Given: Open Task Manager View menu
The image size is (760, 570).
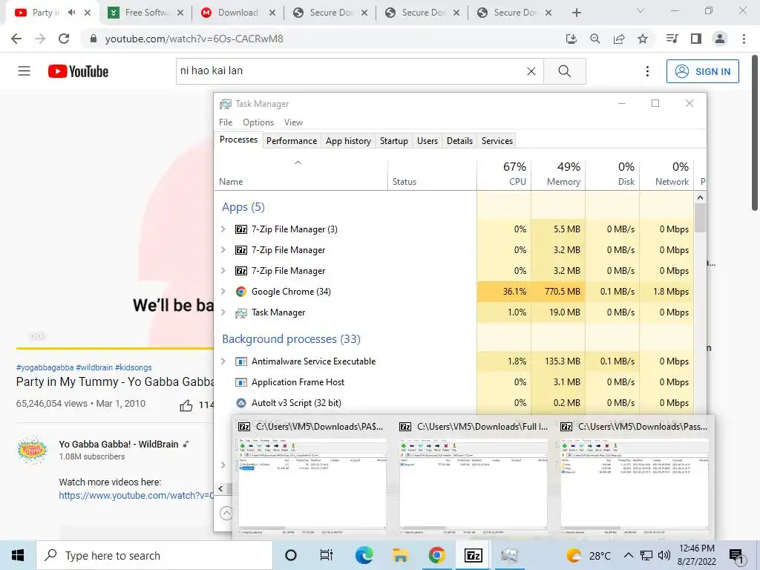Looking at the screenshot, I should tap(293, 122).
